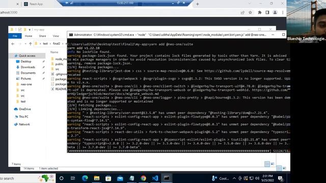The width and height of the screenshot is (326, 183).
Task: Switch my-app window to details view
Action: coord(267,164)
